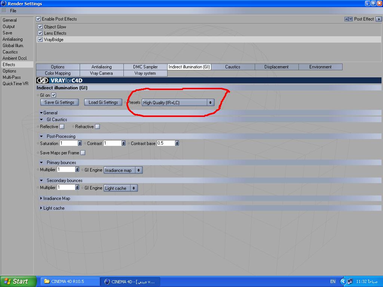383x287 pixels.
Task: Collapse the General section
Action: (x=41, y=113)
